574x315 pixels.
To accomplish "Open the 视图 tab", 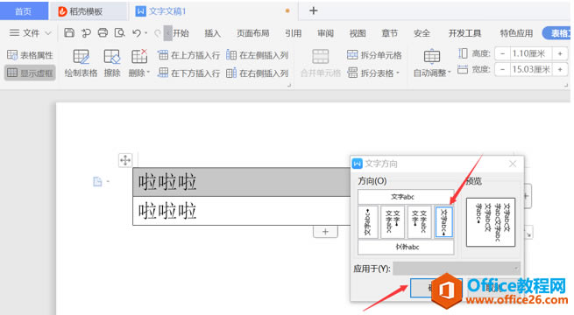I will pyautogui.click(x=358, y=33).
